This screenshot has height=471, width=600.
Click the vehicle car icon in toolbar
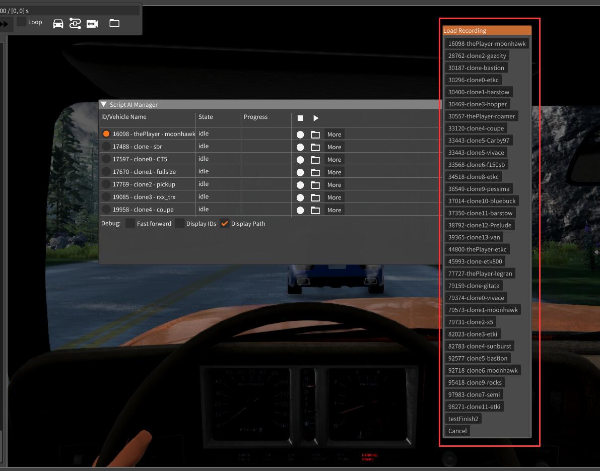click(58, 24)
